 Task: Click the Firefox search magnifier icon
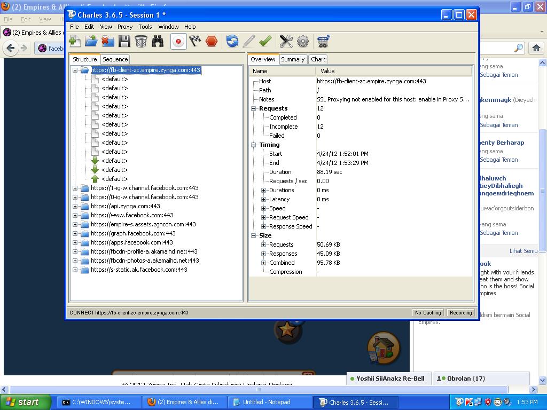coord(519,48)
